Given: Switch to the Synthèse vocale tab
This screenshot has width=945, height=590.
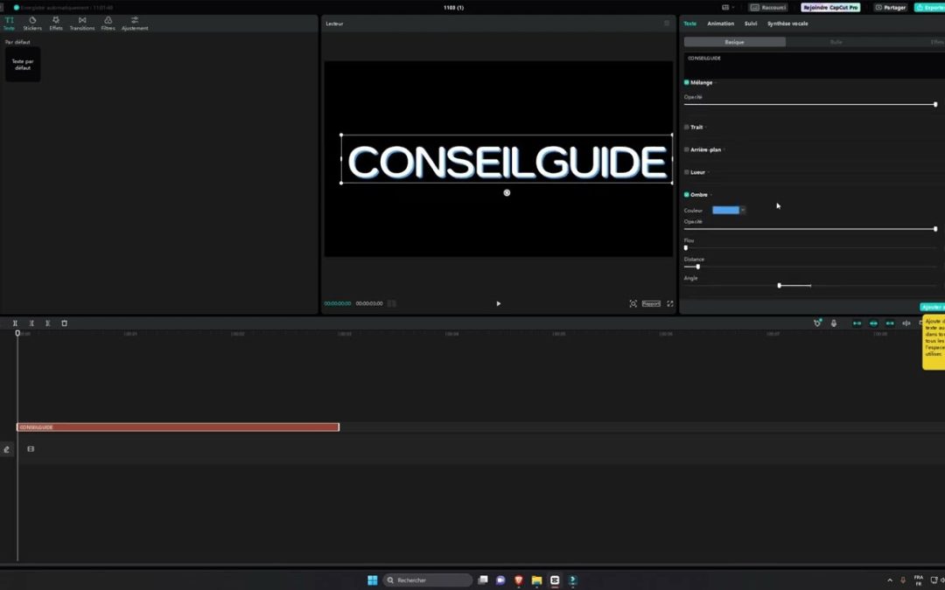Looking at the screenshot, I should 787,24.
